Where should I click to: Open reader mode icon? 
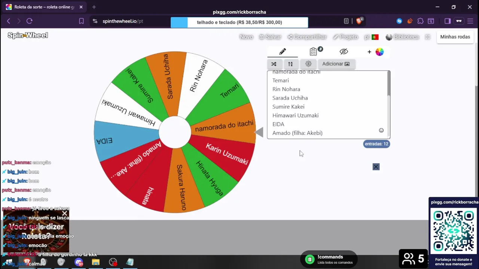point(346,21)
